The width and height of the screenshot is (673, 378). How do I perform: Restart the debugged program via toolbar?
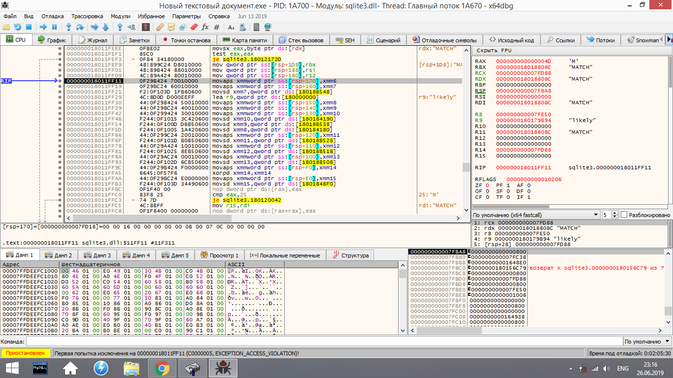(18, 27)
